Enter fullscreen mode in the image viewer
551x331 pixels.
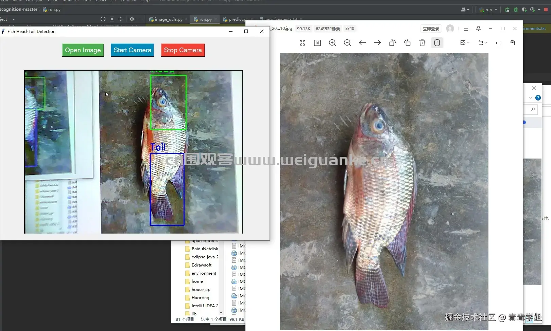(x=303, y=43)
